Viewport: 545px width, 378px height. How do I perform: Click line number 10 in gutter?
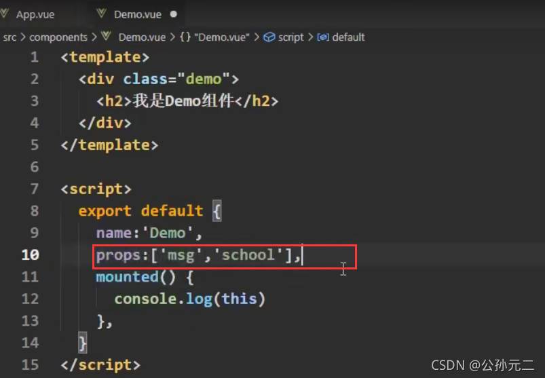pyautogui.click(x=30, y=254)
